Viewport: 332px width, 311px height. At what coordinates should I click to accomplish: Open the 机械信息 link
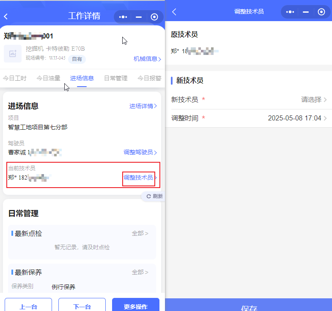coord(147,59)
